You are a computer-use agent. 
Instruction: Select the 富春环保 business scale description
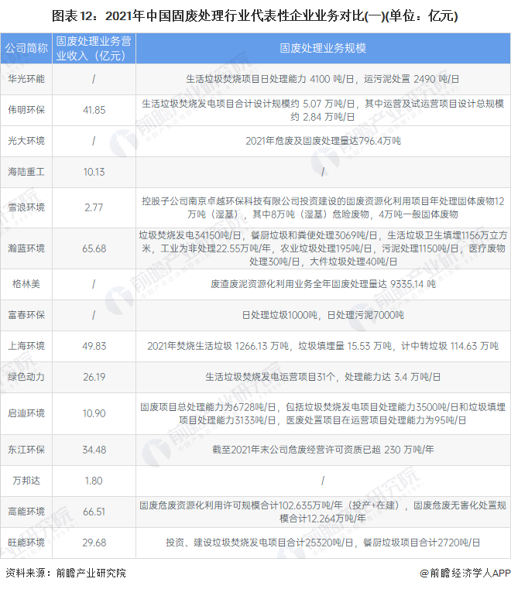pos(323,315)
